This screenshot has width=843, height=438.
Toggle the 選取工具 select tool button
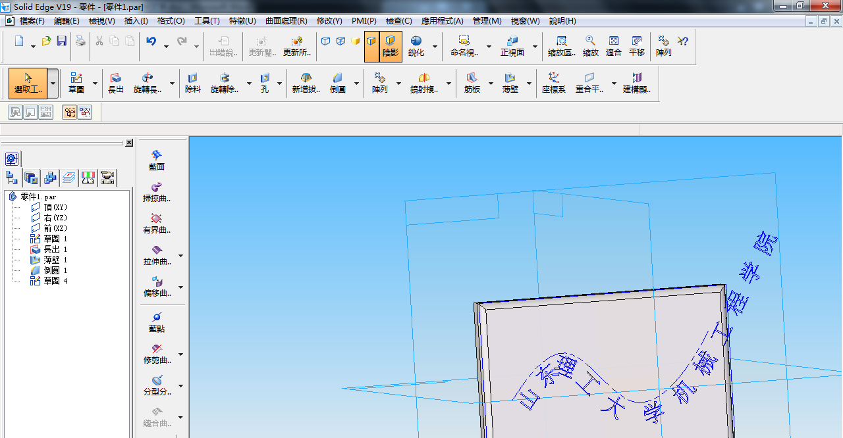(x=28, y=83)
